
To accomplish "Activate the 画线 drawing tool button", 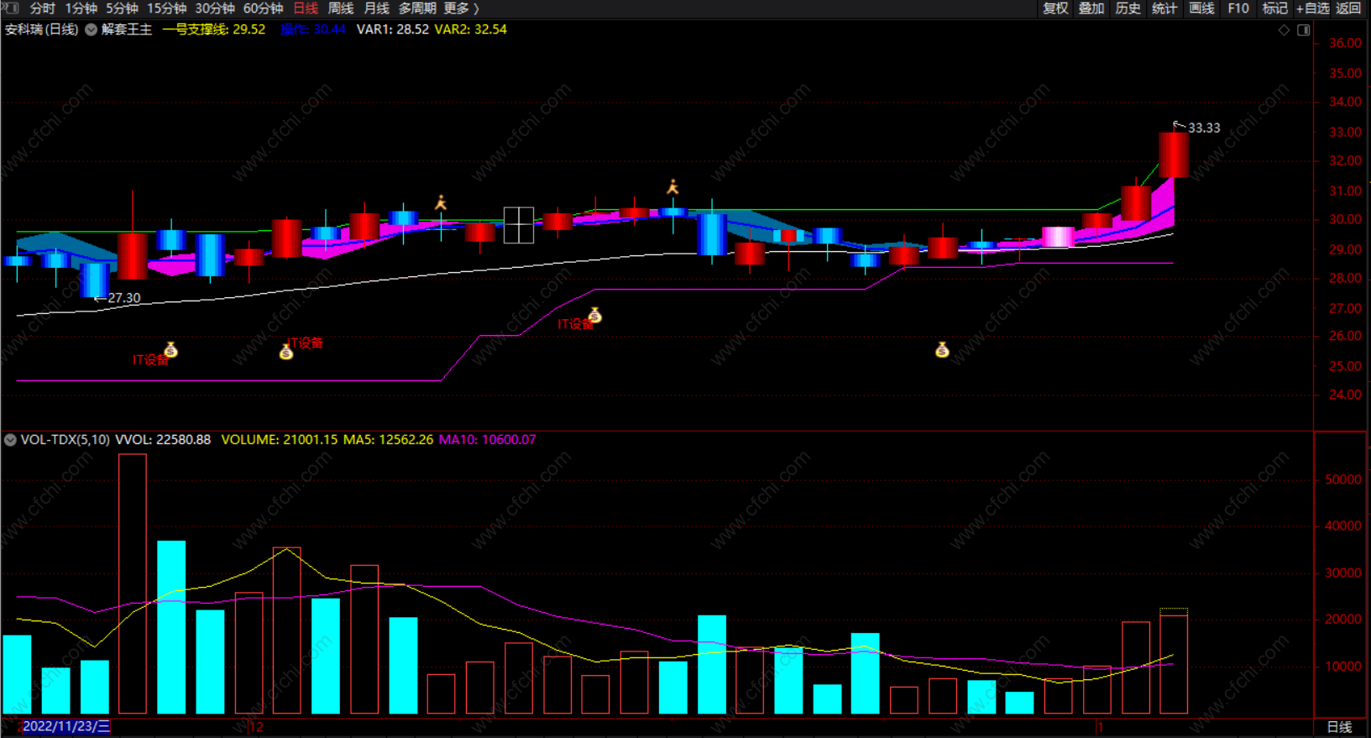I will pos(1201,8).
